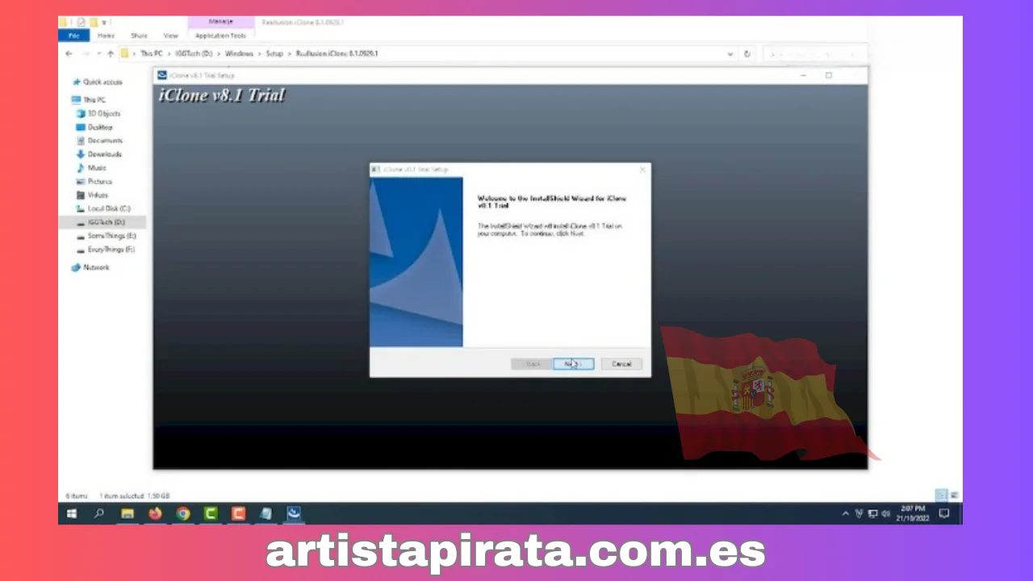Image resolution: width=1033 pixels, height=581 pixels.
Task: Open the Windows Start menu
Action: tap(71, 513)
